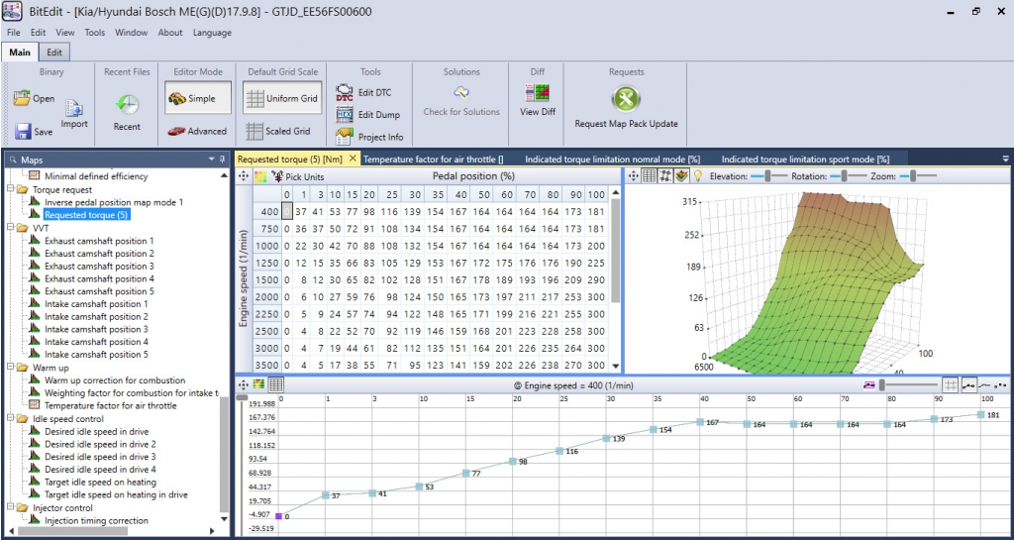Switch to the Edit ribbon tab
Viewport: 1014px width, 540px height.
point(55,53)
